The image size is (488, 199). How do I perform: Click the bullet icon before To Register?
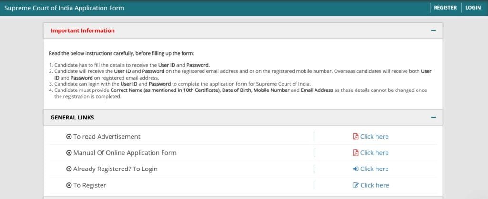tap(69, 185)
